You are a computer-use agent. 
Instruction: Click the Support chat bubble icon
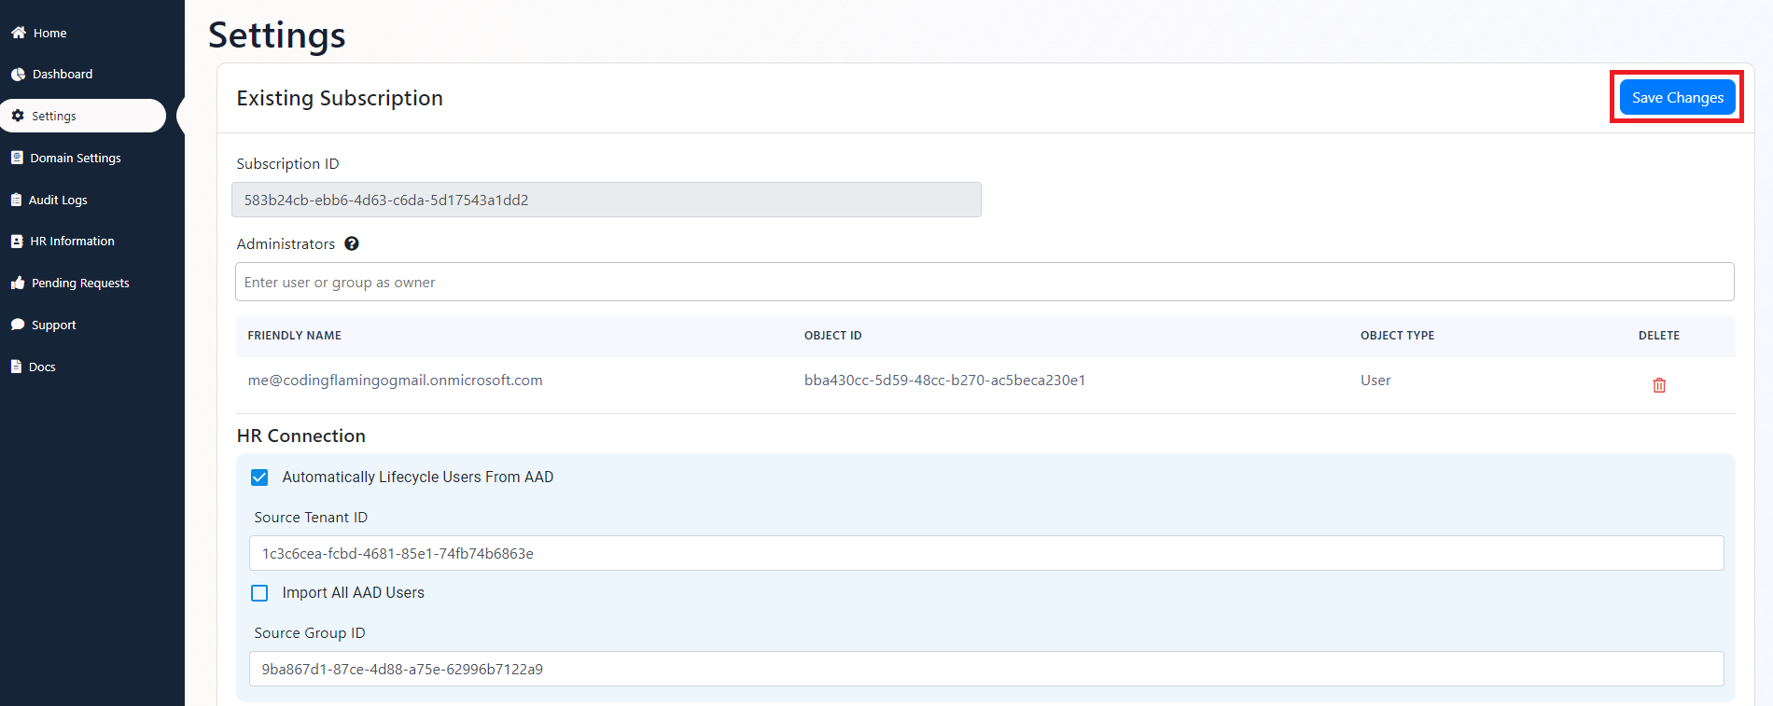(x=18, y=325)
